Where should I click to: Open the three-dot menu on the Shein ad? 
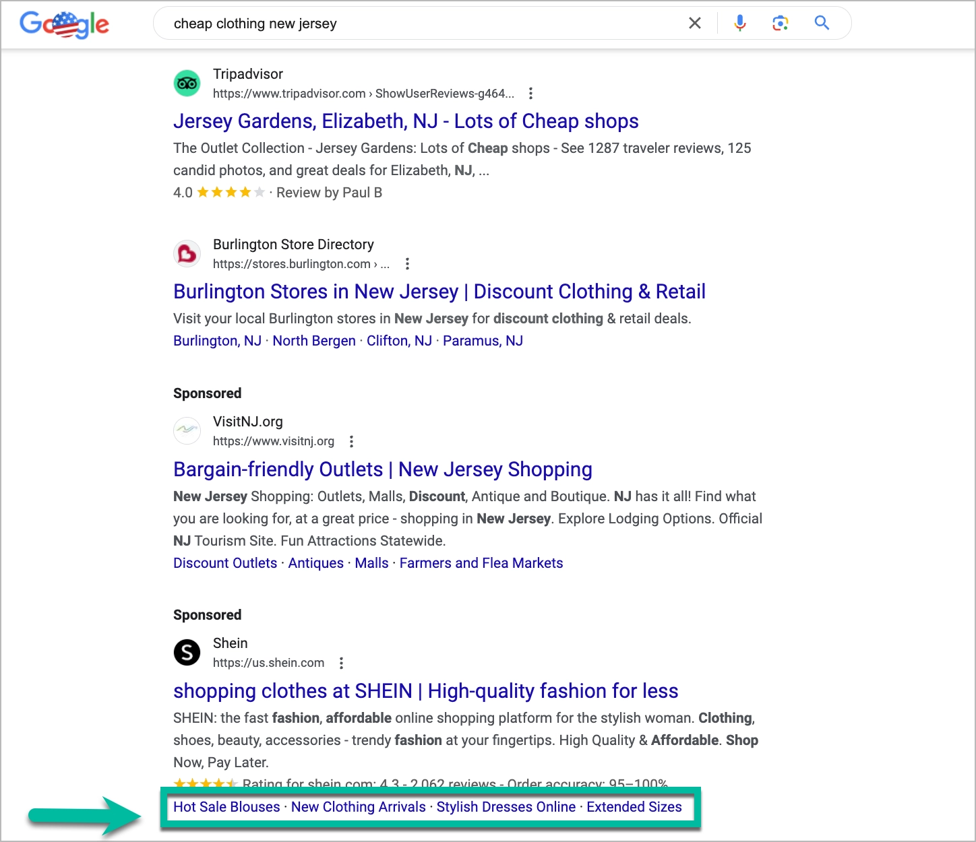341,663
